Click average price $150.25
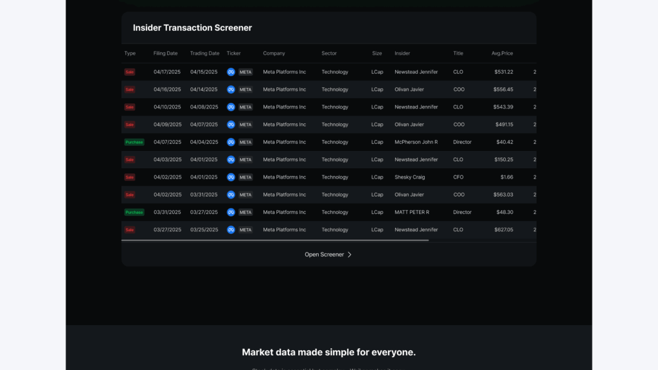This screenshot has width=658, height=370. click(504, 159)
